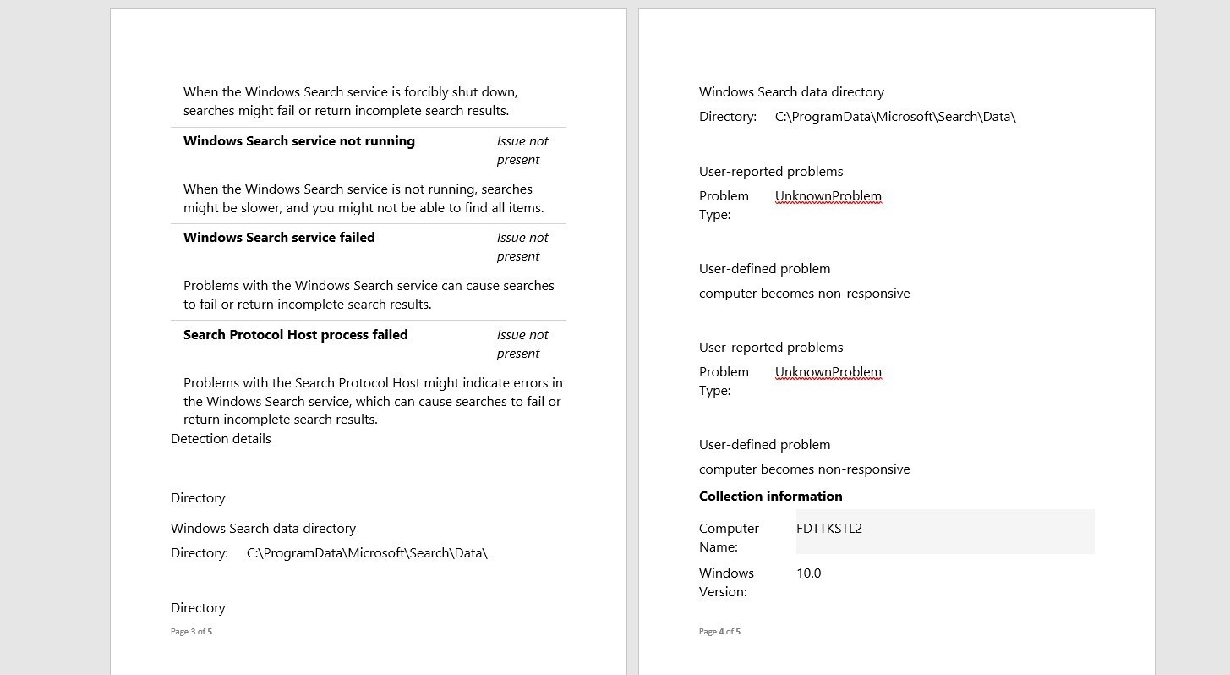This screenshot has width=1230, height=675.
Task: Click the 'Detection details' heading
Action: [x=221, y=439]
